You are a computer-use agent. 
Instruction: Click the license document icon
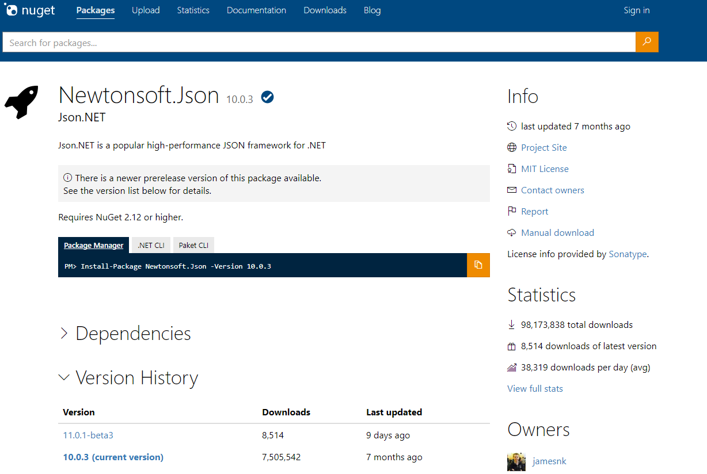(x=512, y=169)
